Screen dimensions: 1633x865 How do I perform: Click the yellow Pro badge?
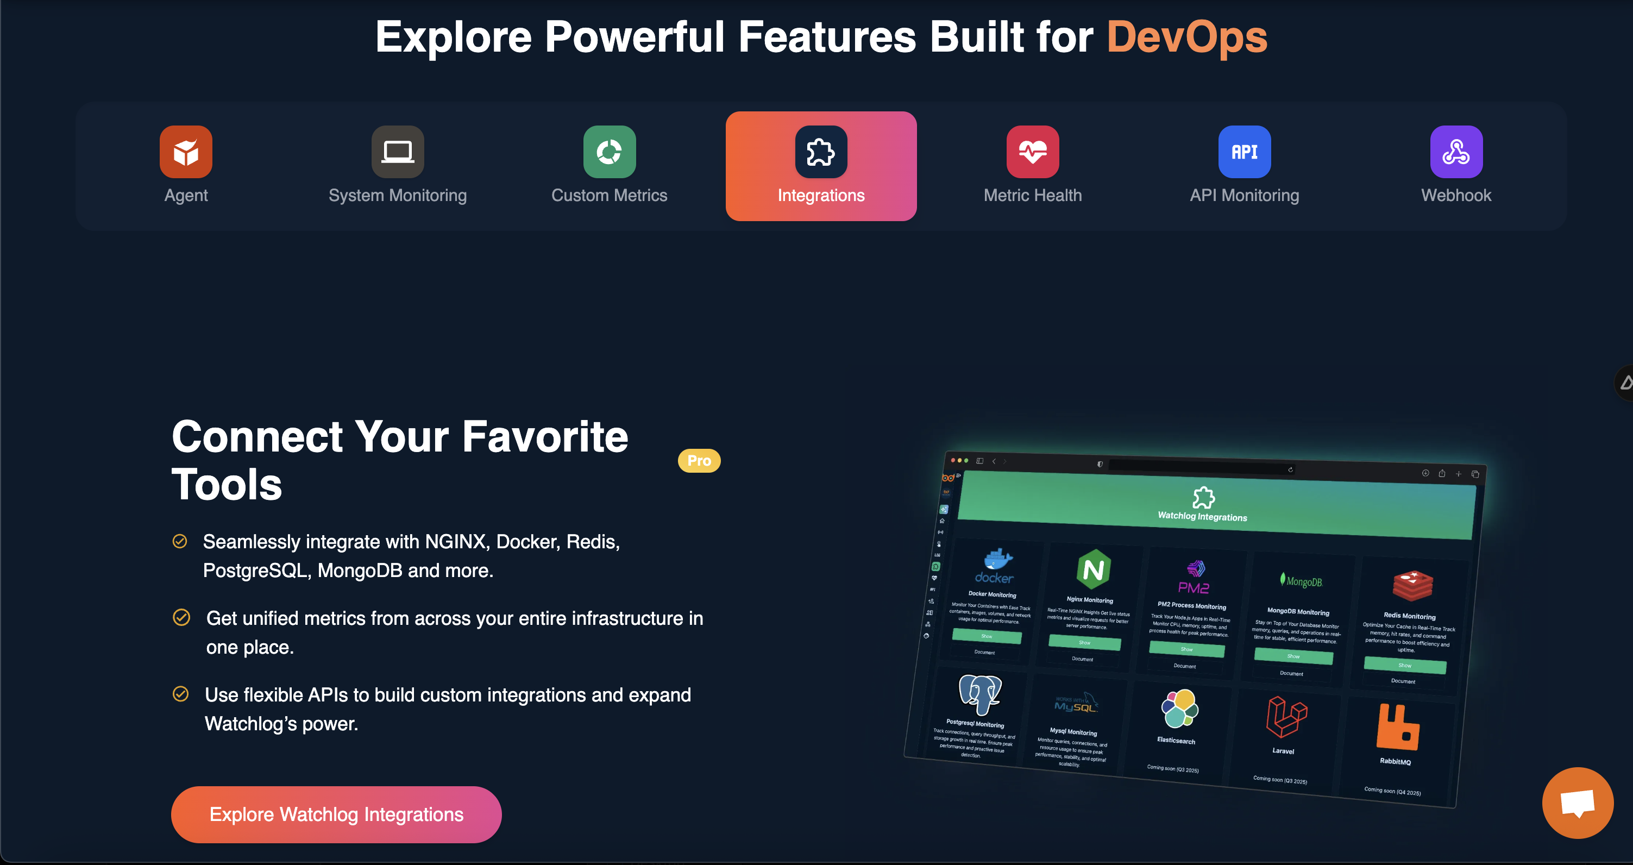tap(699, 460)
